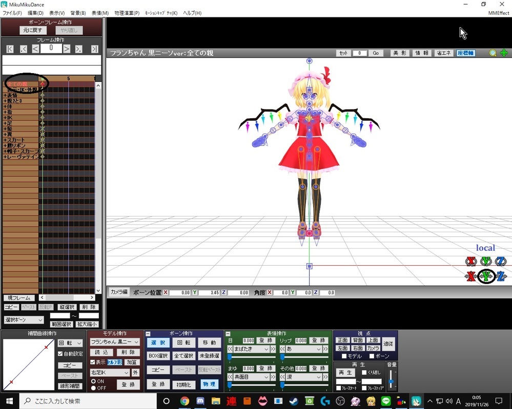512x409 pixels.
Task: Toggle the 座標軸 coordinate axis display
Action: (465, 52)
